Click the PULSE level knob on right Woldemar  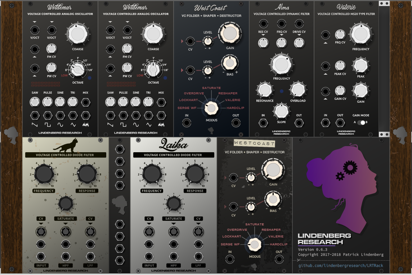pos(123,102)
